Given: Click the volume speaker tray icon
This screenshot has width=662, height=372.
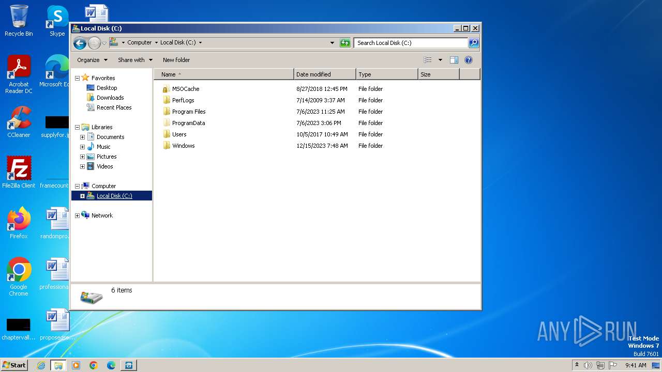Looking at the screenshot, I should [588, 365].
